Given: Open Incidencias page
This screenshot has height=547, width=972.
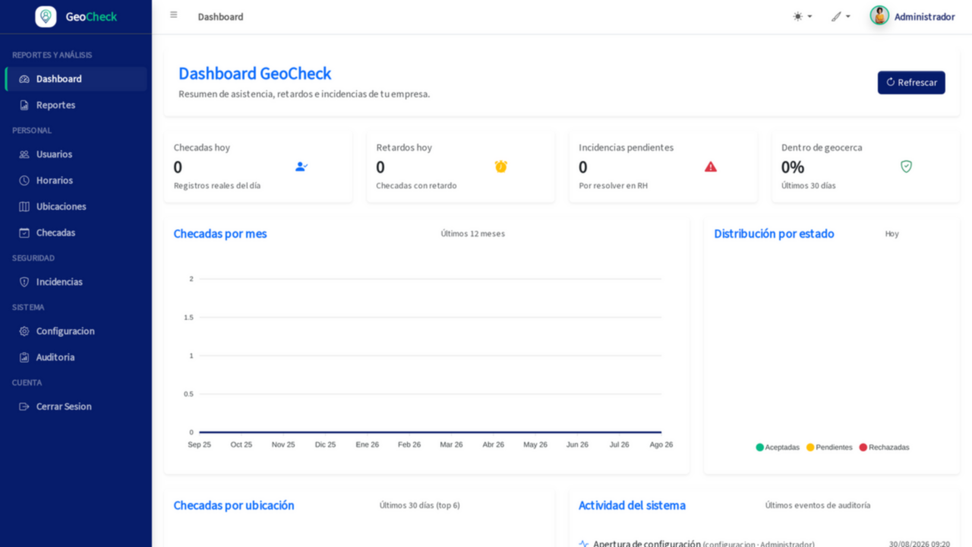Looking at the screenshot, I should 76,282.
